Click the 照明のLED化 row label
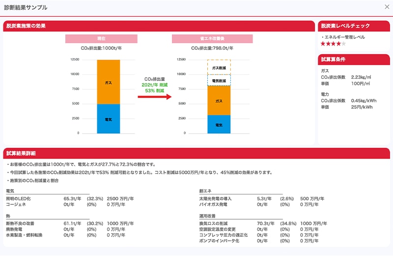This screenshot has width=393, height=256. point(18,199)
